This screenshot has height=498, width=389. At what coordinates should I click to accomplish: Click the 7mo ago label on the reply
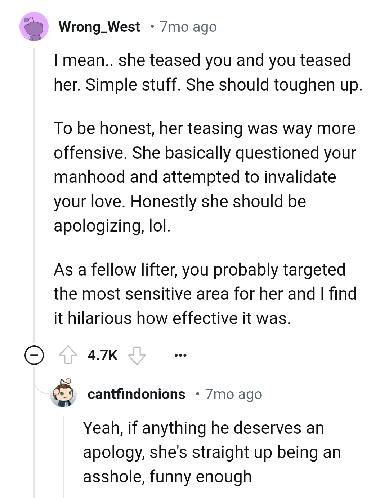(x=233, y=394)
